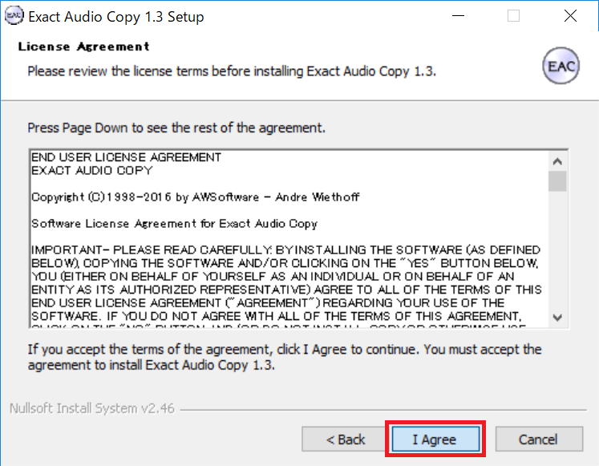This screenshot has height=466, width=599.
Task: Click the License Agreement header text
Action: point(83,47)
